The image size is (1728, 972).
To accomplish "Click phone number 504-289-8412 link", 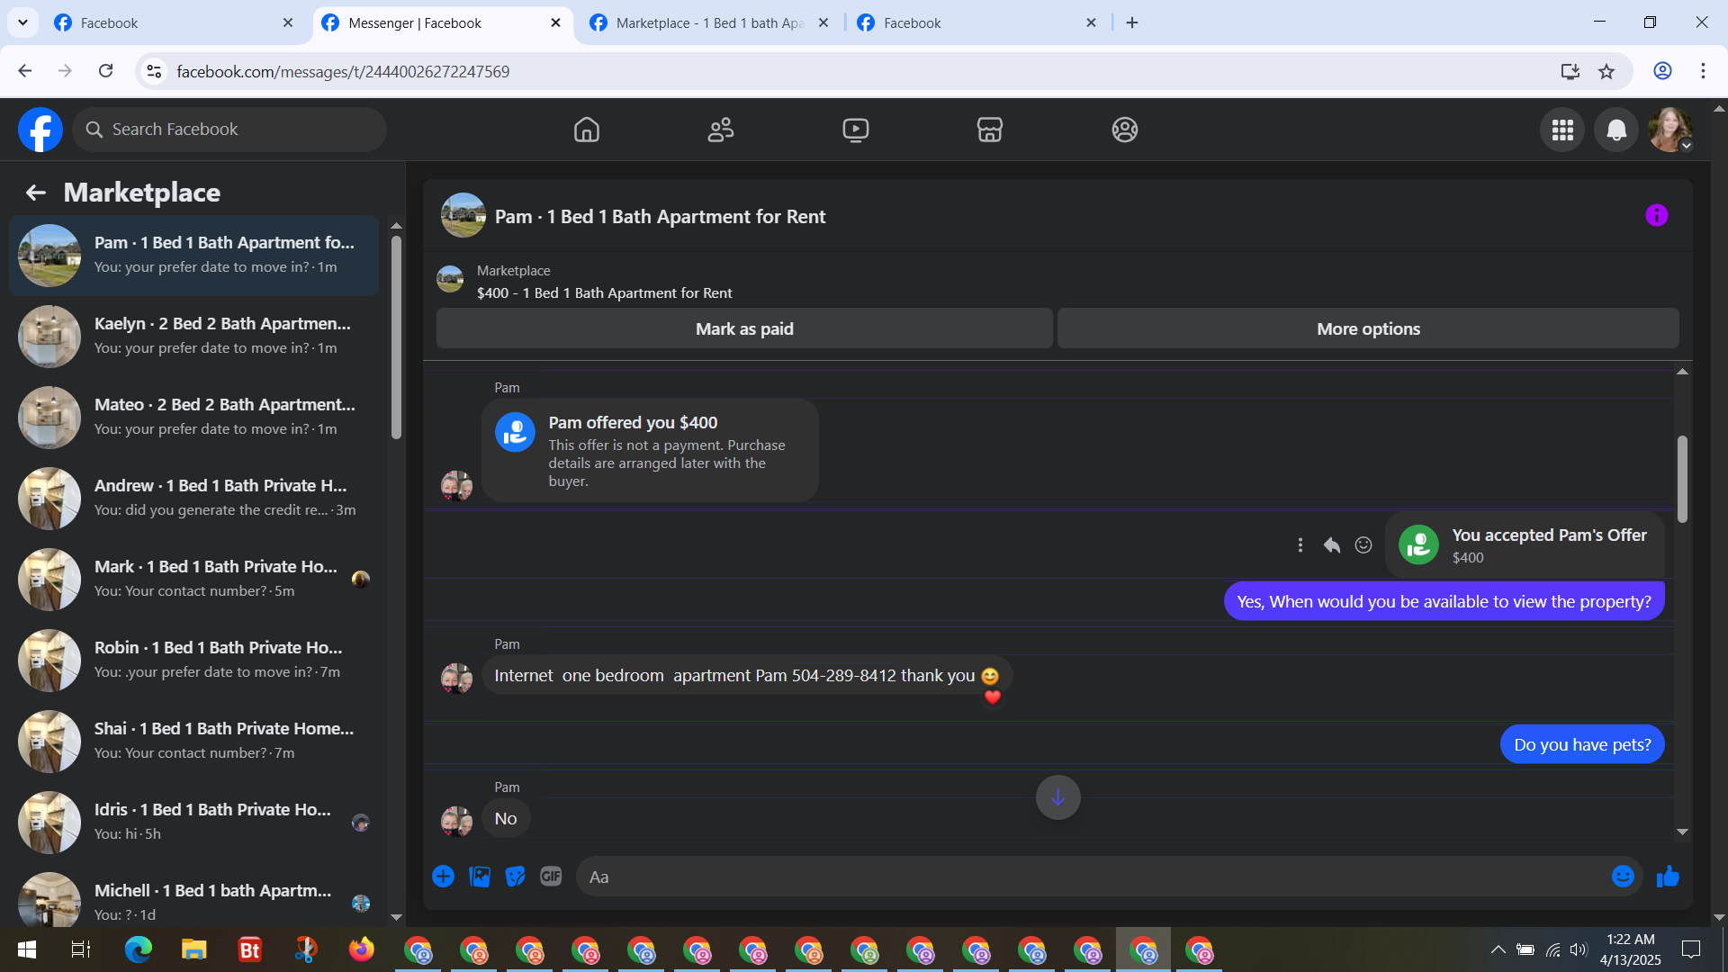I will click(844, 676).
